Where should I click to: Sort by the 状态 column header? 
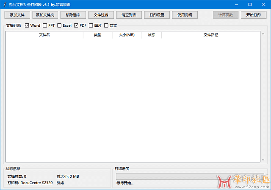[152, 35]
